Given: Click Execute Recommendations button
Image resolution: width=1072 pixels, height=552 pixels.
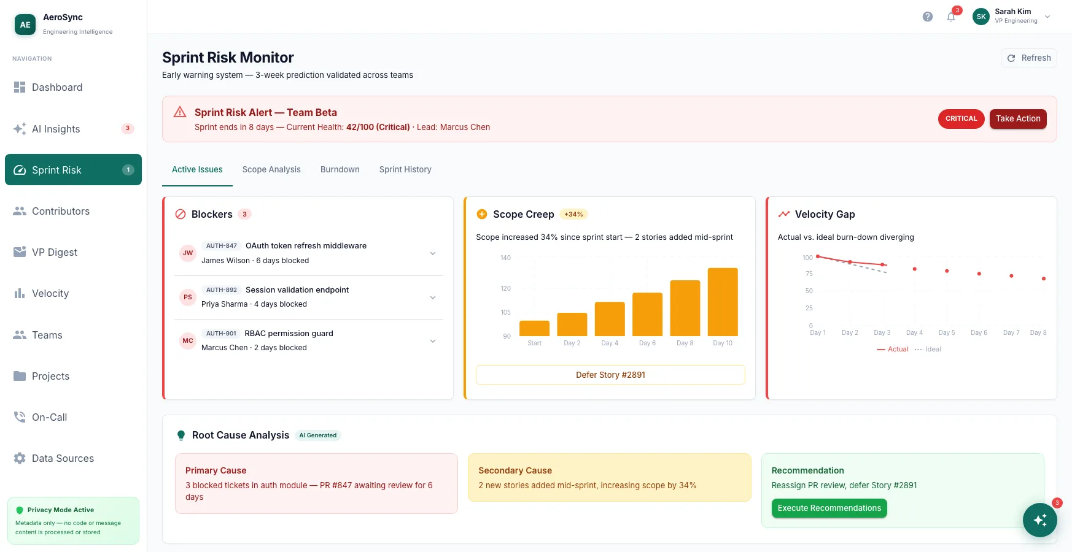Looking at the screenshot, I should 829,508.
